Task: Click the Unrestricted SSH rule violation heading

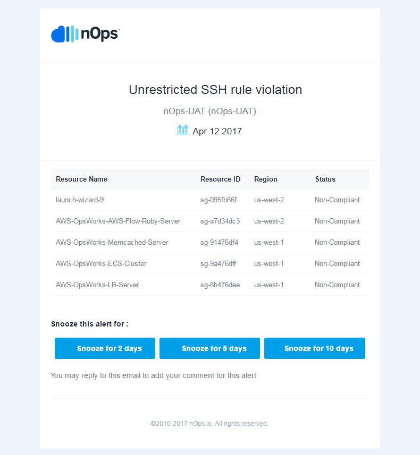Action: click(x=215, y=90)
